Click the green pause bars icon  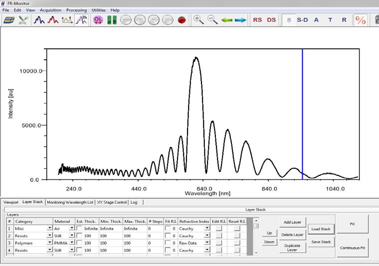(112, 20)
